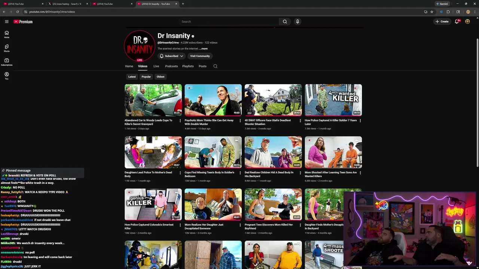Open Abandoned Car In Woods video title

pyautogui.click(x=149, y=122)
